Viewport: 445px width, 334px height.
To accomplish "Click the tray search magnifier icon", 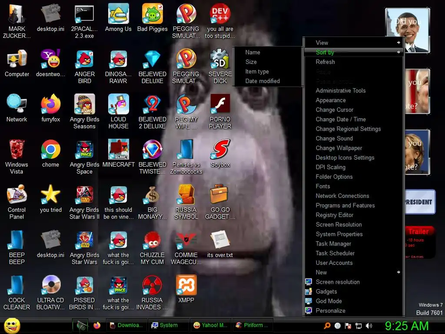I will click(327, 325).
